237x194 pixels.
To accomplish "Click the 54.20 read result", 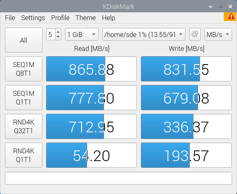I will [92, 155].
